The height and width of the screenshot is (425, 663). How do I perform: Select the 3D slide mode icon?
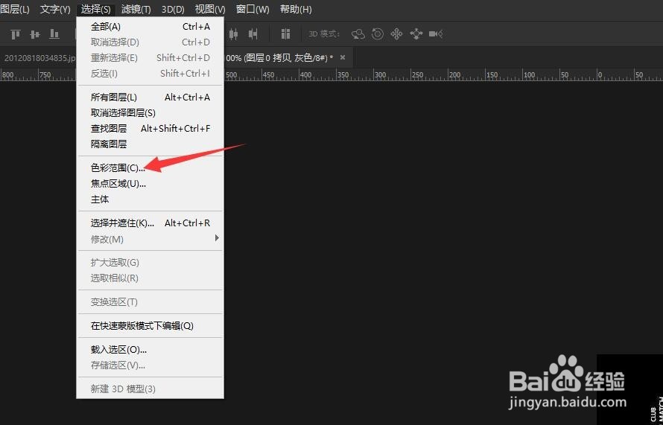(x=416, y=33)
